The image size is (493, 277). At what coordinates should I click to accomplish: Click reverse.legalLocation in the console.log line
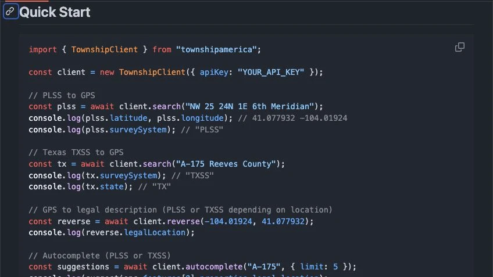click(x=135, y=232)
